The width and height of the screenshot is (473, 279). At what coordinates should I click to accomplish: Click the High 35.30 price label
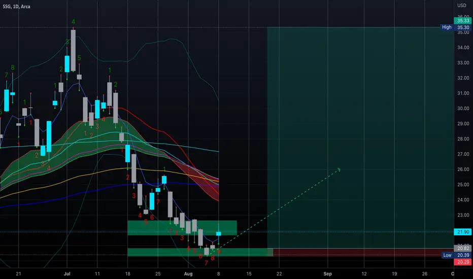(x=456, y=27)
